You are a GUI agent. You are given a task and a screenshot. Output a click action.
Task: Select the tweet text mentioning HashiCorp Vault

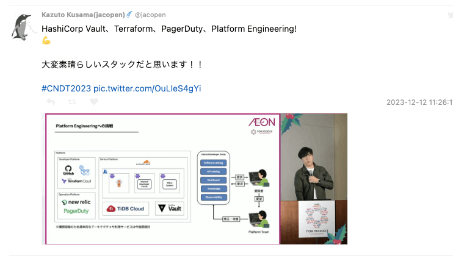point(169,29)
